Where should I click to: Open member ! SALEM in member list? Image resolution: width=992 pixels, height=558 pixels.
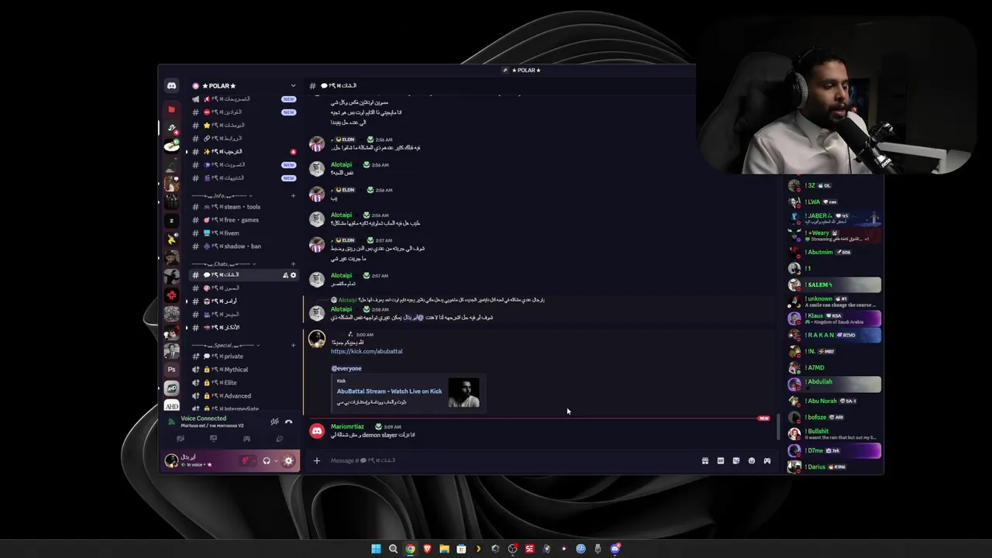835,284
